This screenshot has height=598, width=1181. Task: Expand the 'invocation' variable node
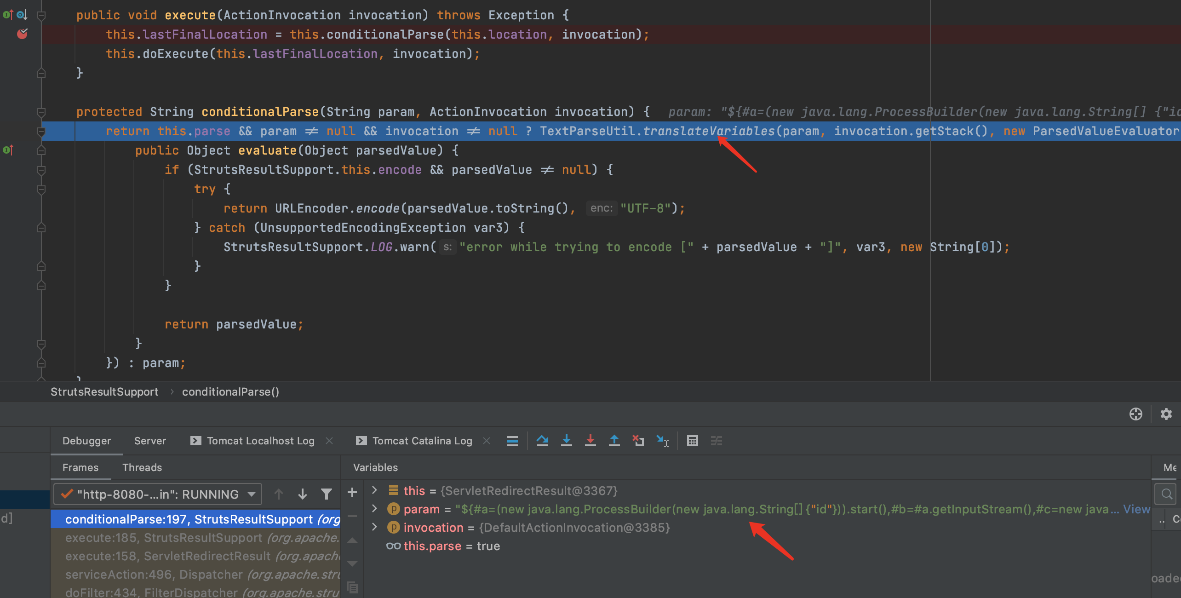coord(374,527)
